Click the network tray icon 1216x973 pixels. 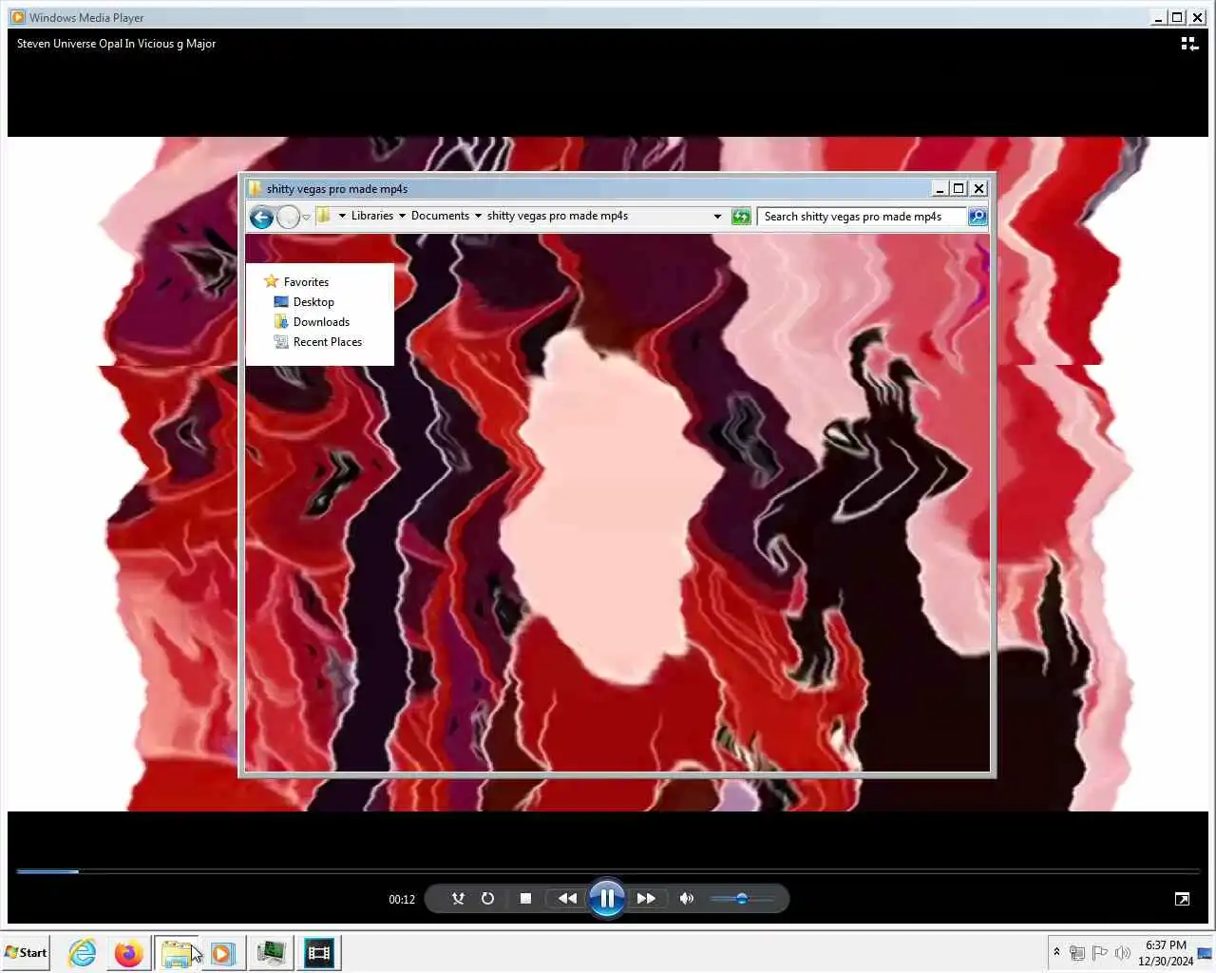tap(1077, 953)
